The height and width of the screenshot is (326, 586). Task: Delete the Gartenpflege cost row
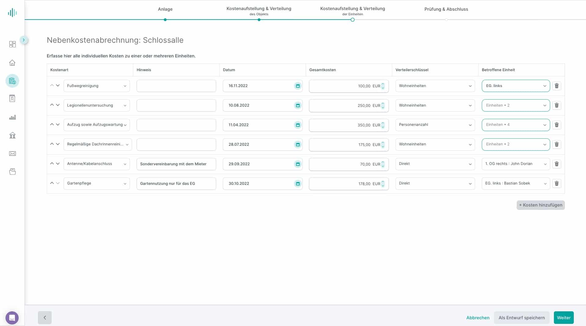point(557,184)
